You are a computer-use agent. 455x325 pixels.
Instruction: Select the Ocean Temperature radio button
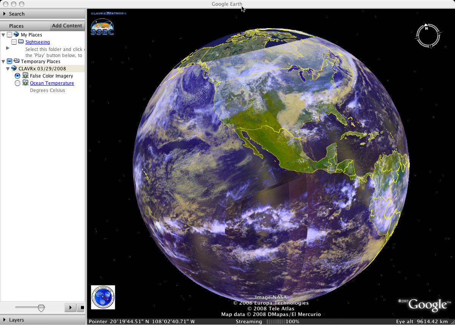coord(17,83)
